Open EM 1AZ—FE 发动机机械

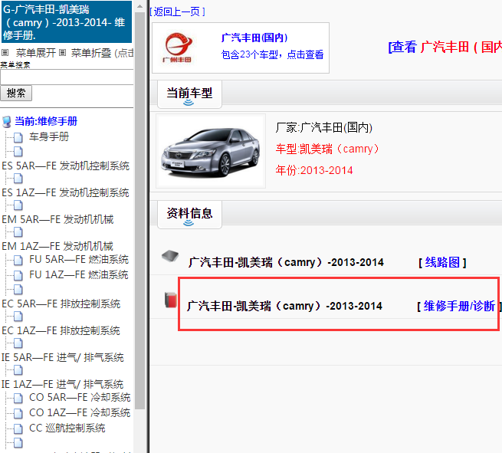pos(57,247)
